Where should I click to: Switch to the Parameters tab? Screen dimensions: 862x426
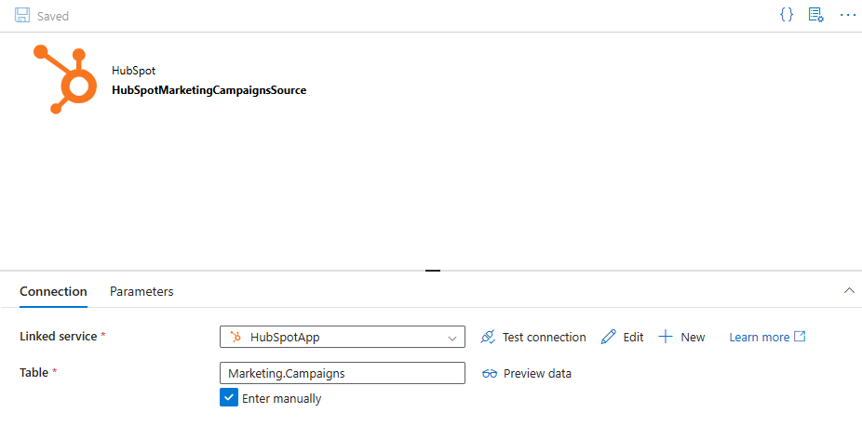141,291
